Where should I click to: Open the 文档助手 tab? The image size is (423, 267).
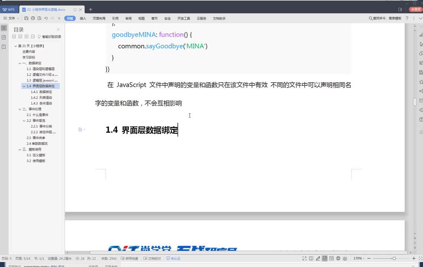[219, 18]
